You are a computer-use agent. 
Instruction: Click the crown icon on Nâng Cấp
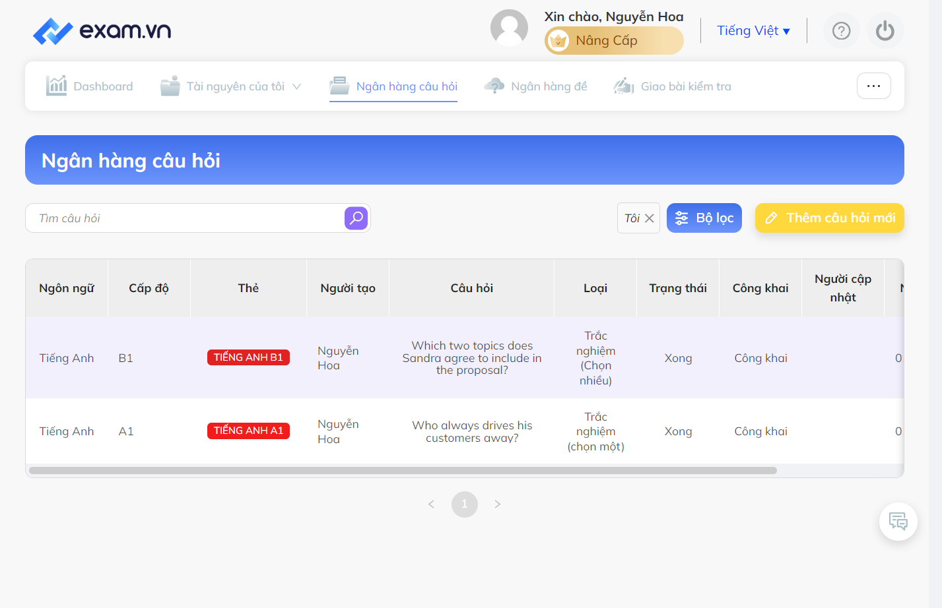pos(558,41)
